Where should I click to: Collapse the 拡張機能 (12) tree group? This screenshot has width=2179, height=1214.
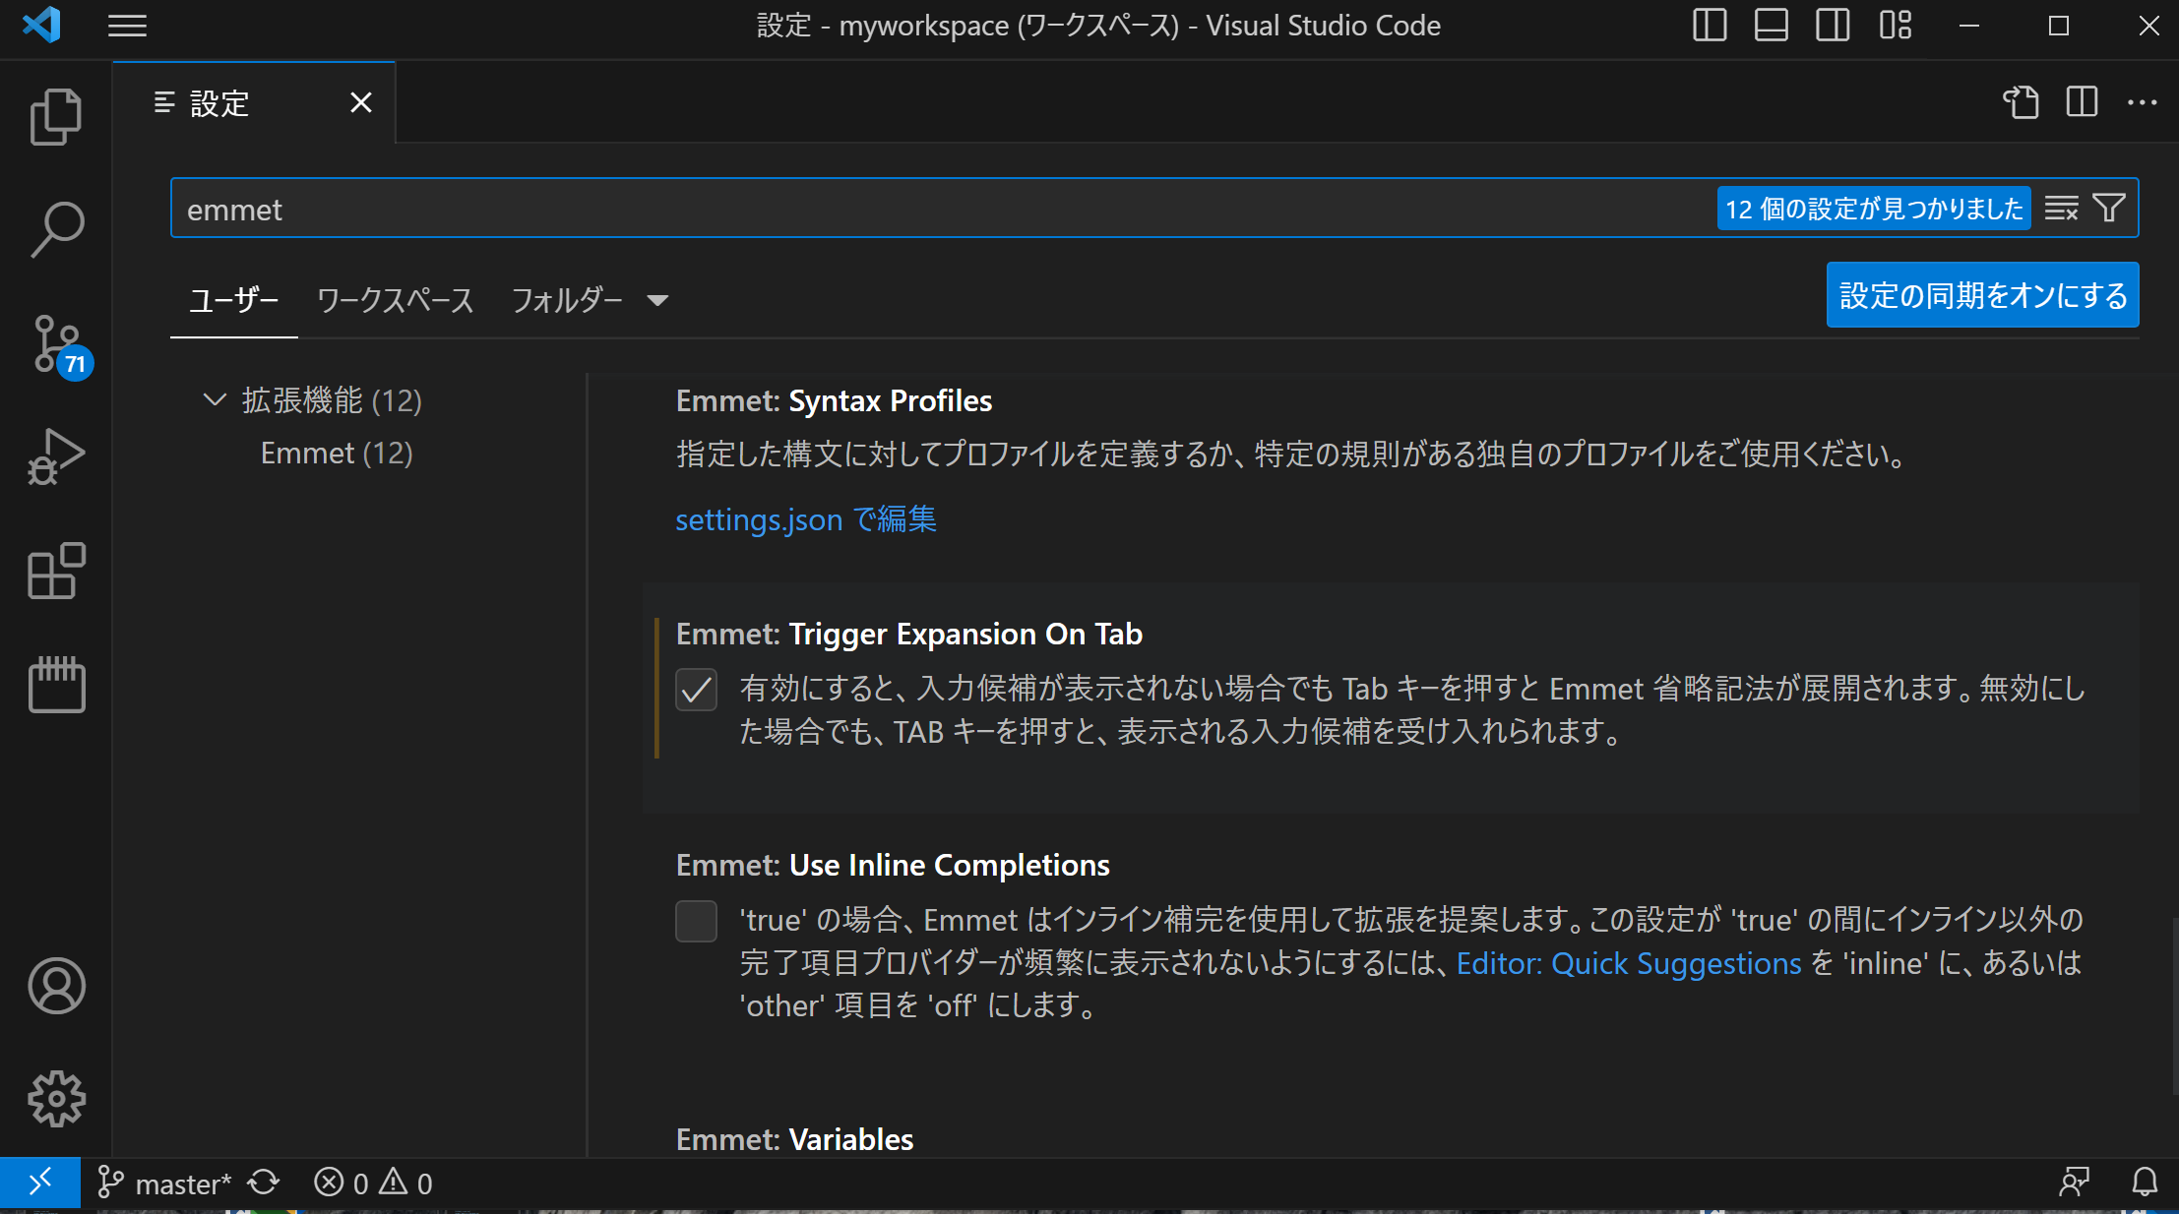(x=214, y=399)
